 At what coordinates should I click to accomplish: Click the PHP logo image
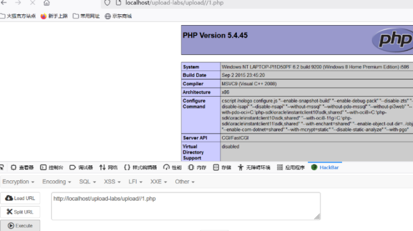(x=393, y=40)
